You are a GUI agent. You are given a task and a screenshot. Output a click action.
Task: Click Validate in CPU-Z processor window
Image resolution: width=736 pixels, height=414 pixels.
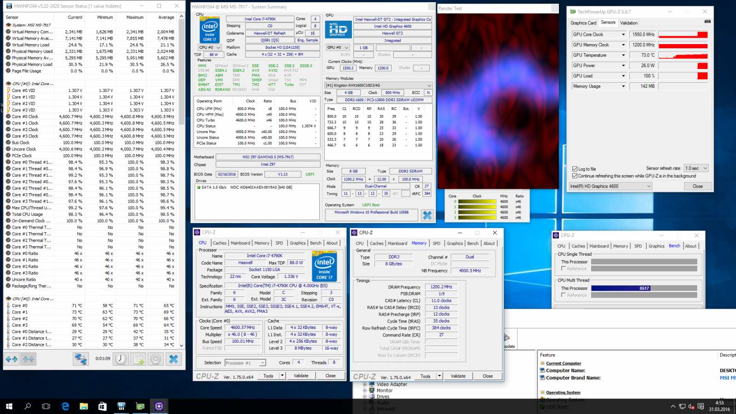click(x=301, y=376)
